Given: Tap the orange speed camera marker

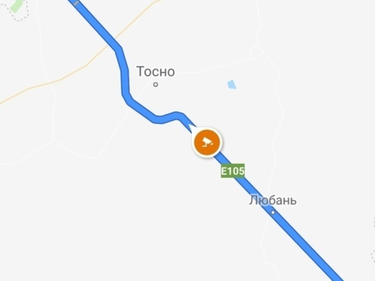Looking at the screenshot, I should coord(207,142).
